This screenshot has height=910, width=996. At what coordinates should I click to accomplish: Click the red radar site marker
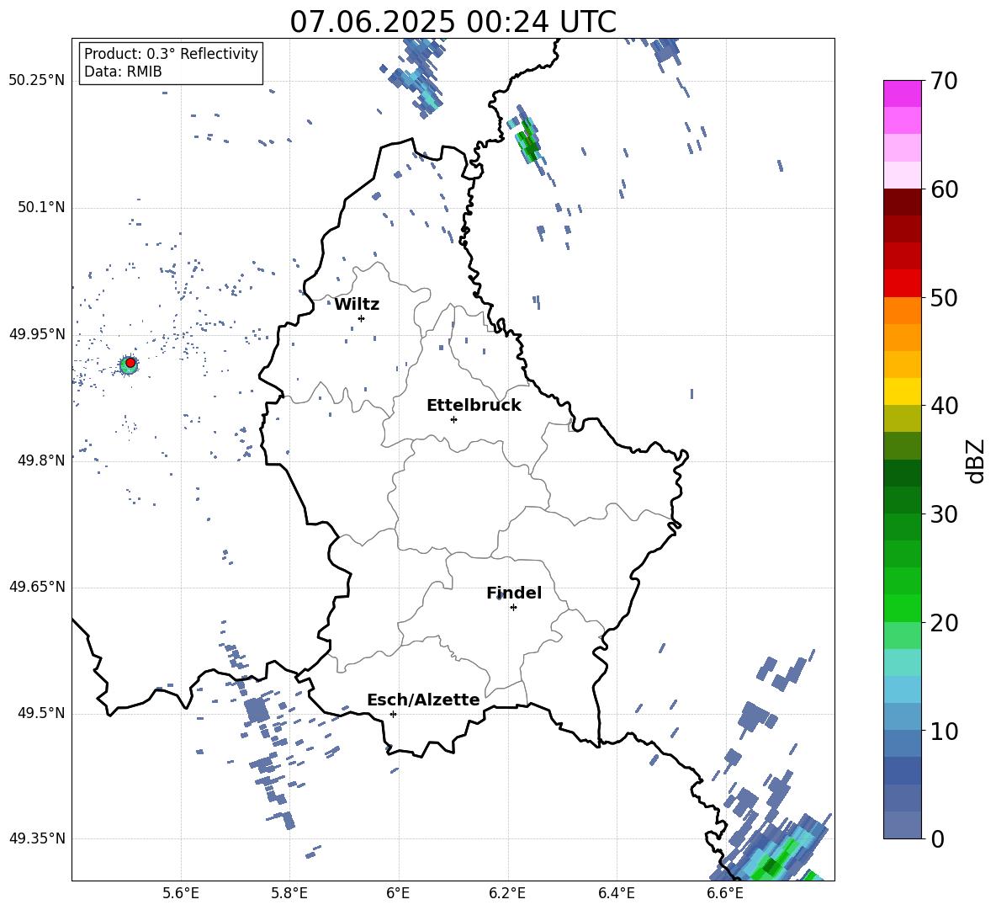pyautogui.click(x=130, y=363)
